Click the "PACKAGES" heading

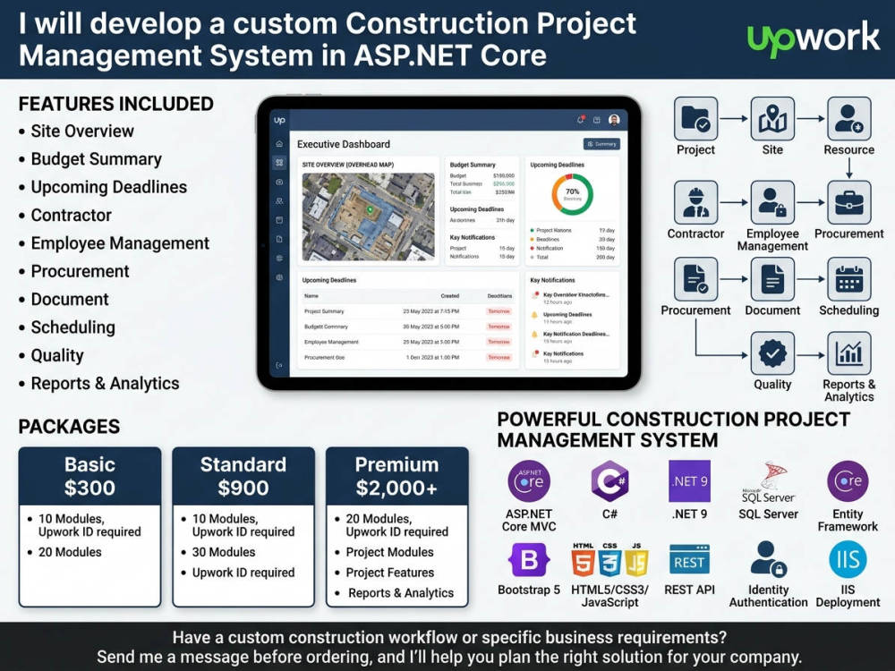click(x=69, y=427)
